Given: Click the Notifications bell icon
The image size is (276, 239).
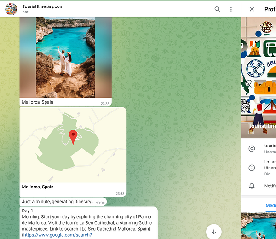Looking at the screenshot, I should [252, 186].
